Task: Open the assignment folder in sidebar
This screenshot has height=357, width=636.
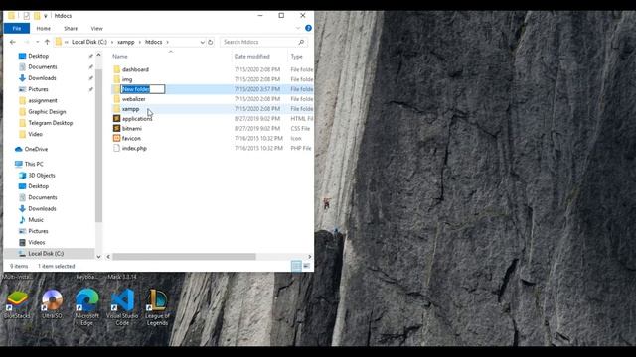Action: (x=42, y=100)
